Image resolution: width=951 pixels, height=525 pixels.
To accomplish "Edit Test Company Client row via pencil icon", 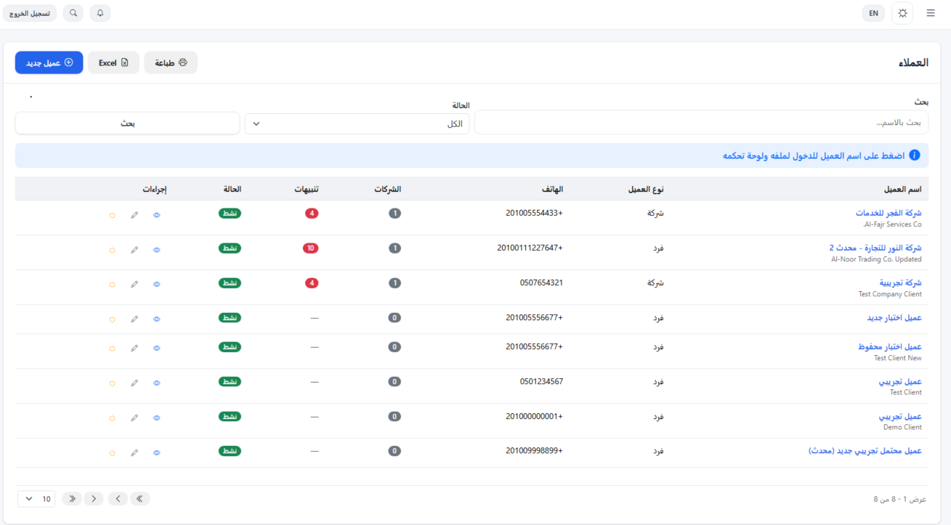I will point(134,285).
